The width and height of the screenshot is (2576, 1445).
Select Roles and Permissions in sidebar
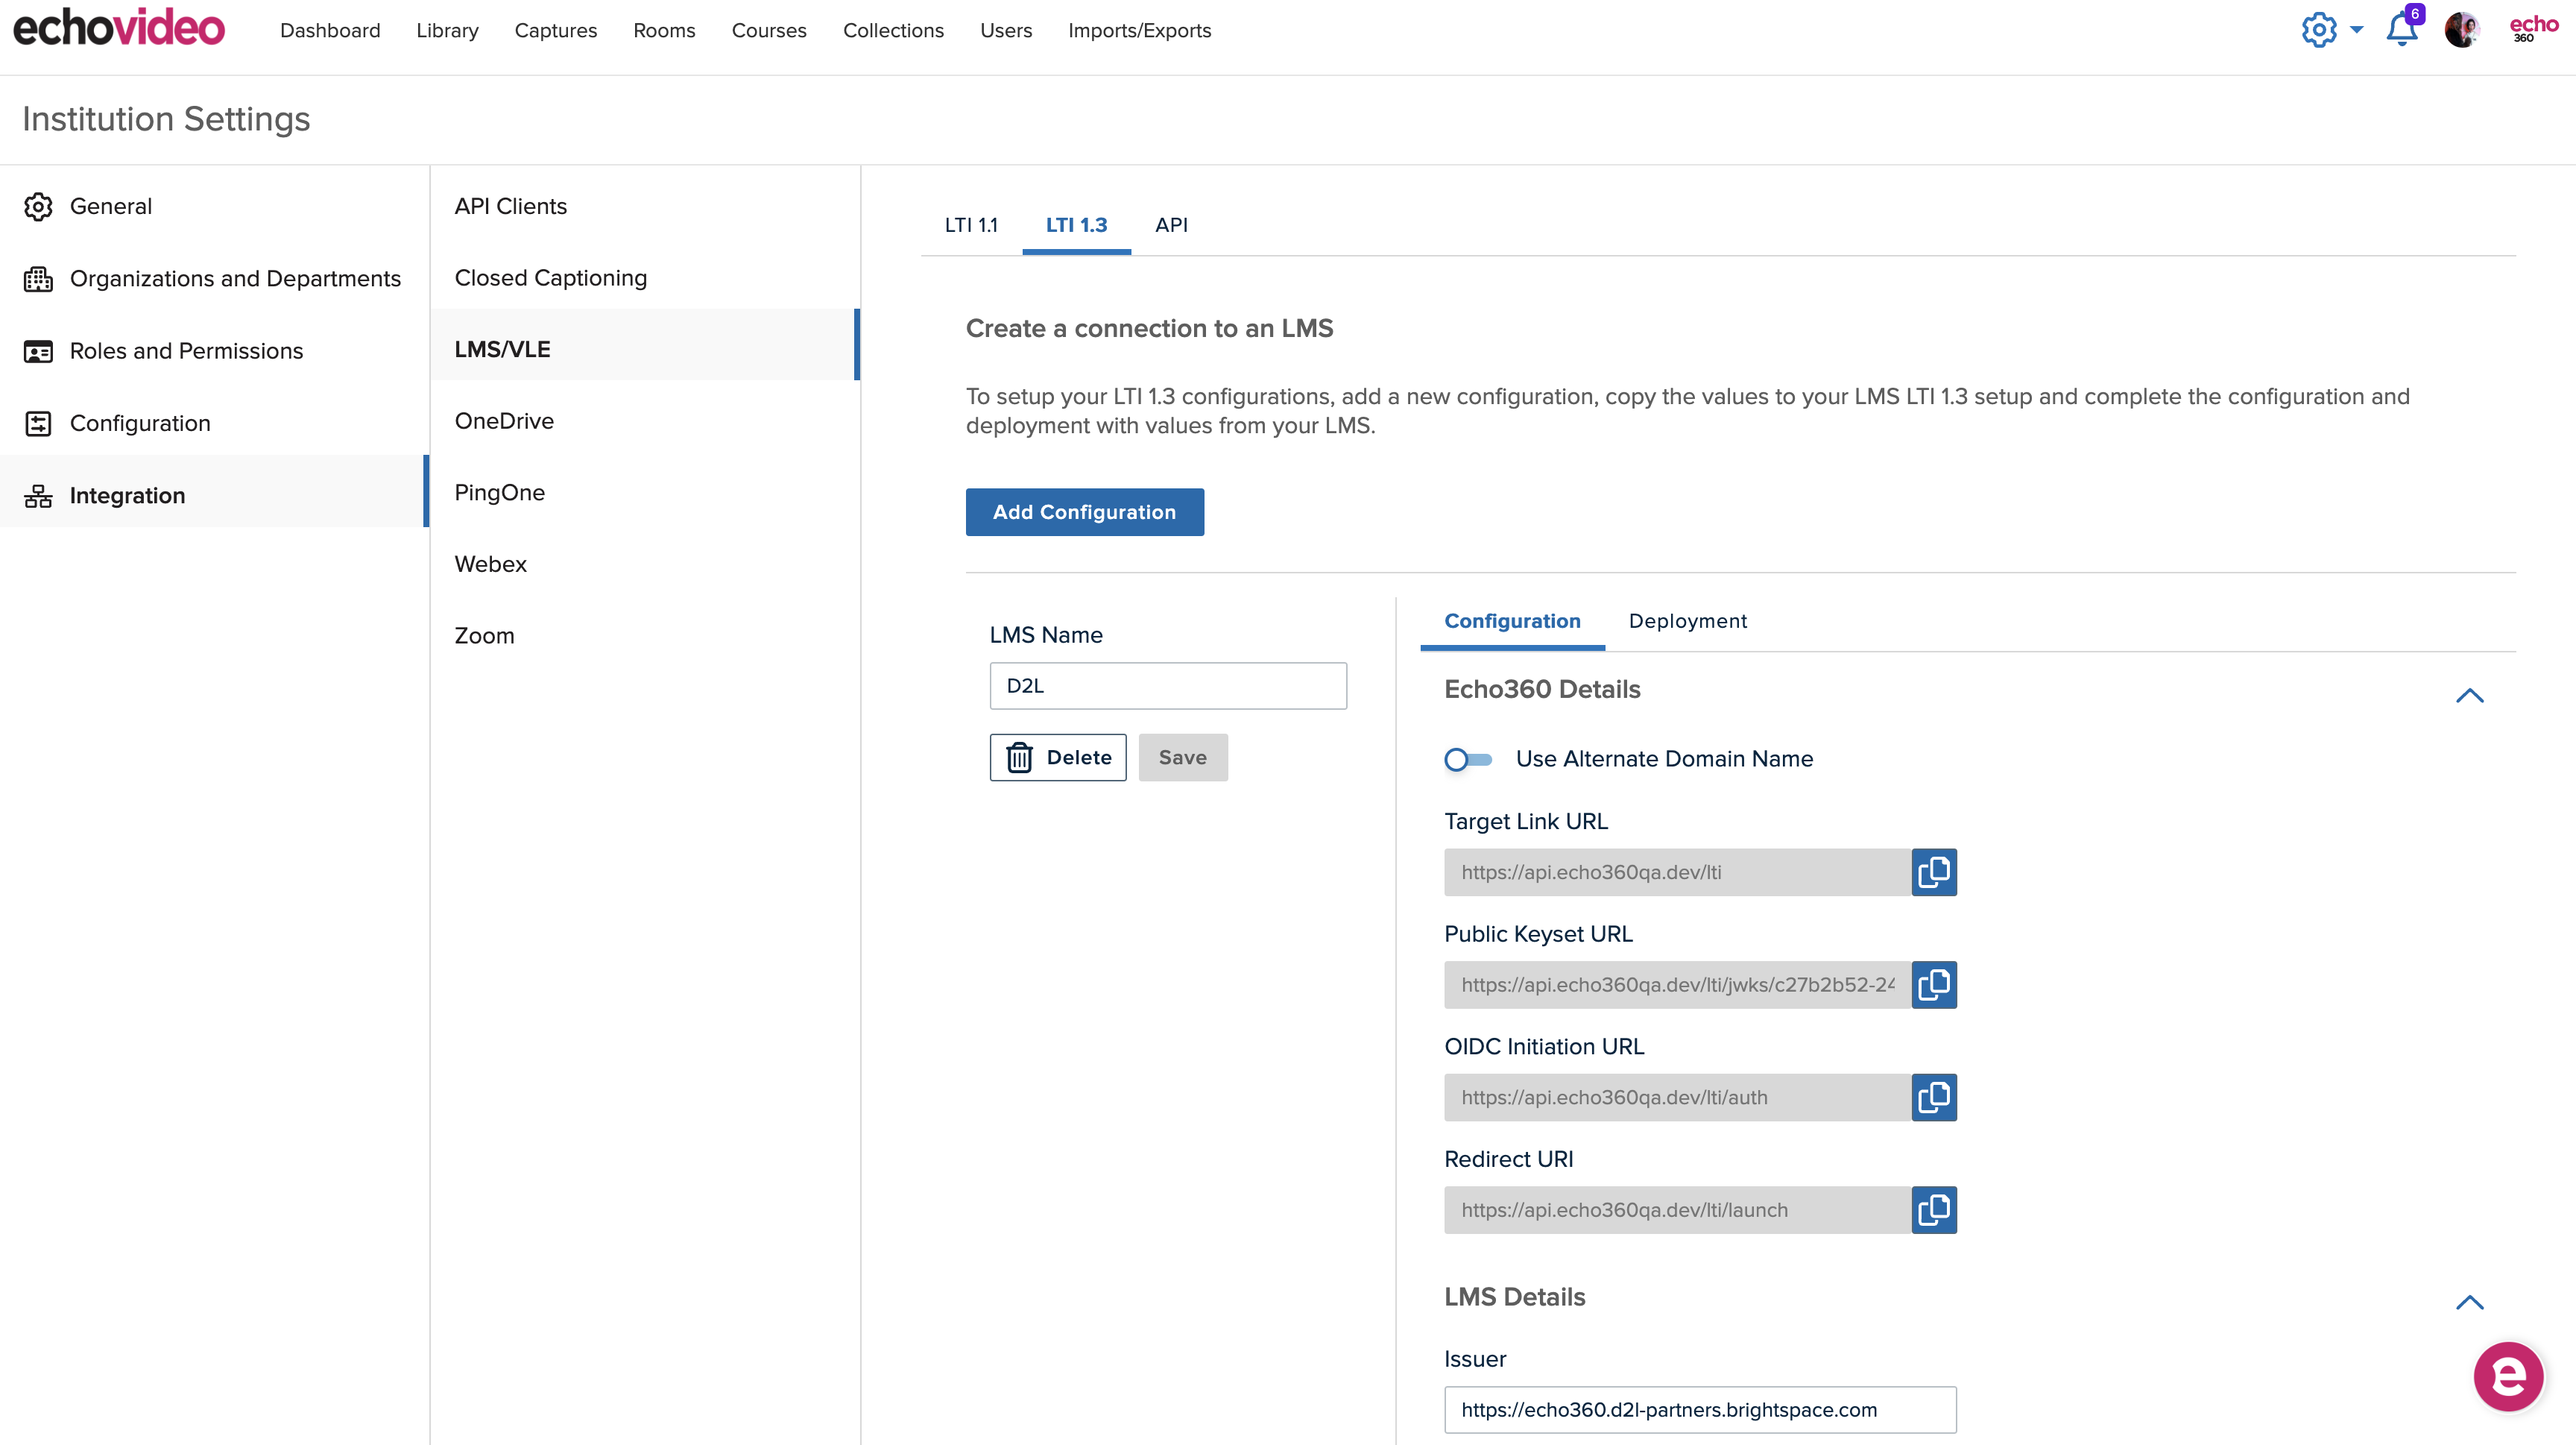click(186, 351)
